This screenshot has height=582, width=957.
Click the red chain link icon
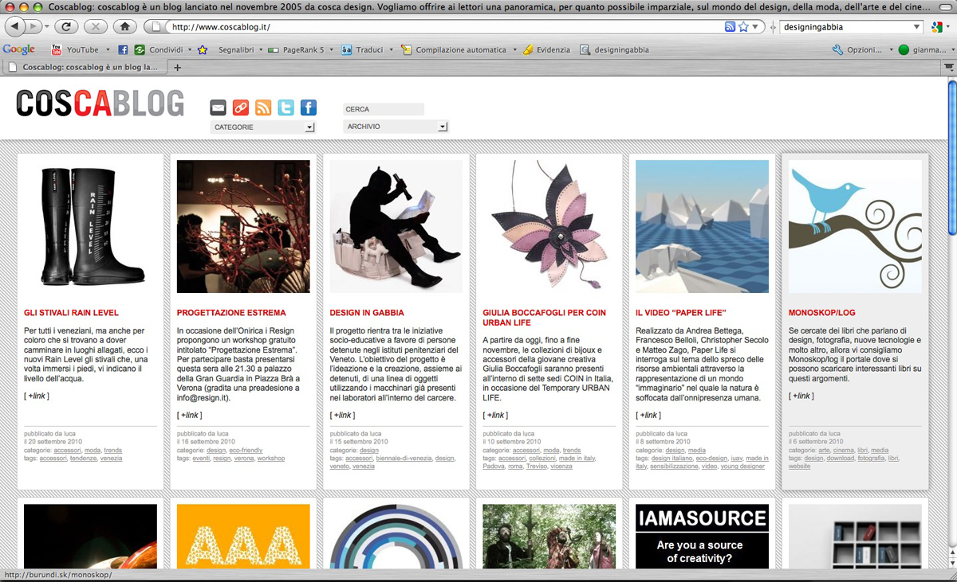(240, 107)
